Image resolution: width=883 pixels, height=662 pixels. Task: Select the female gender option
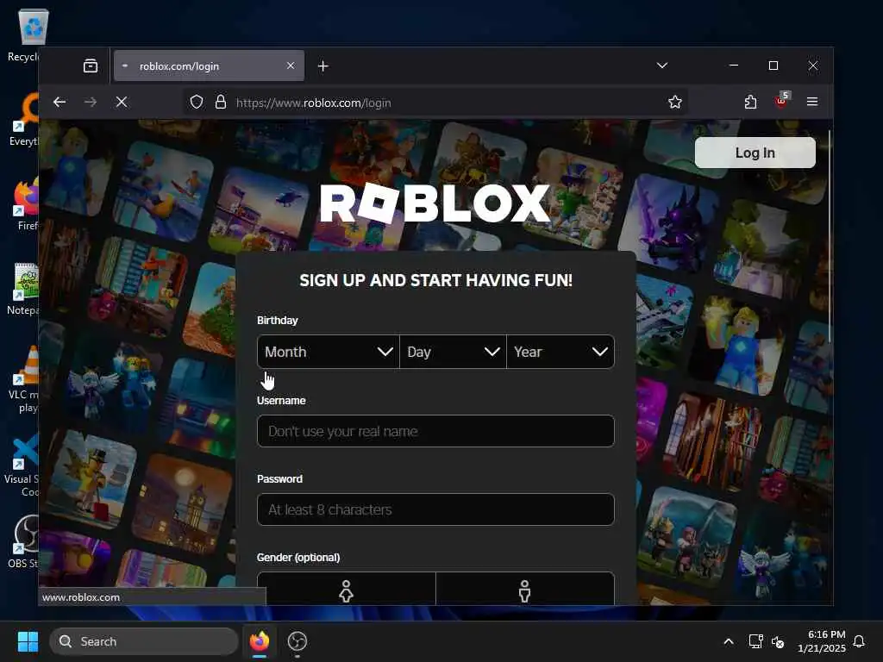click(x=347, y=590)
